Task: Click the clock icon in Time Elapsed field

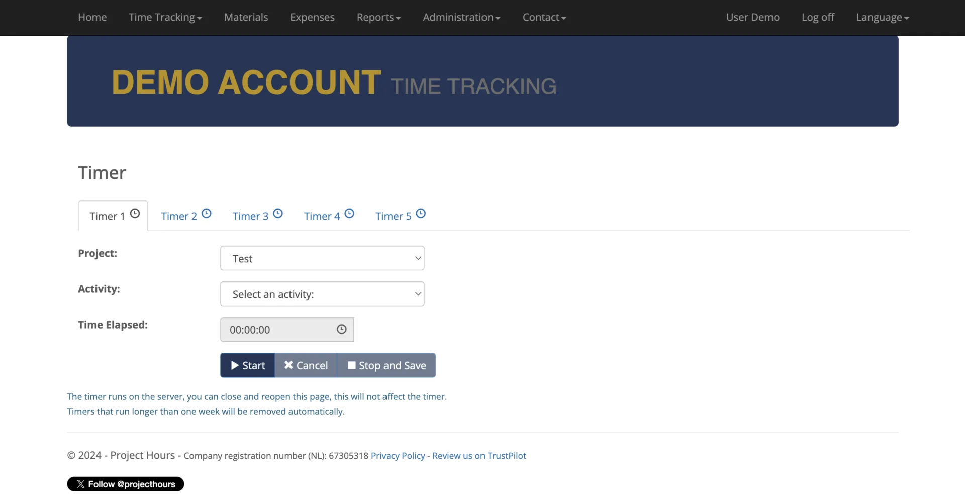Action: tap(342, 330)
